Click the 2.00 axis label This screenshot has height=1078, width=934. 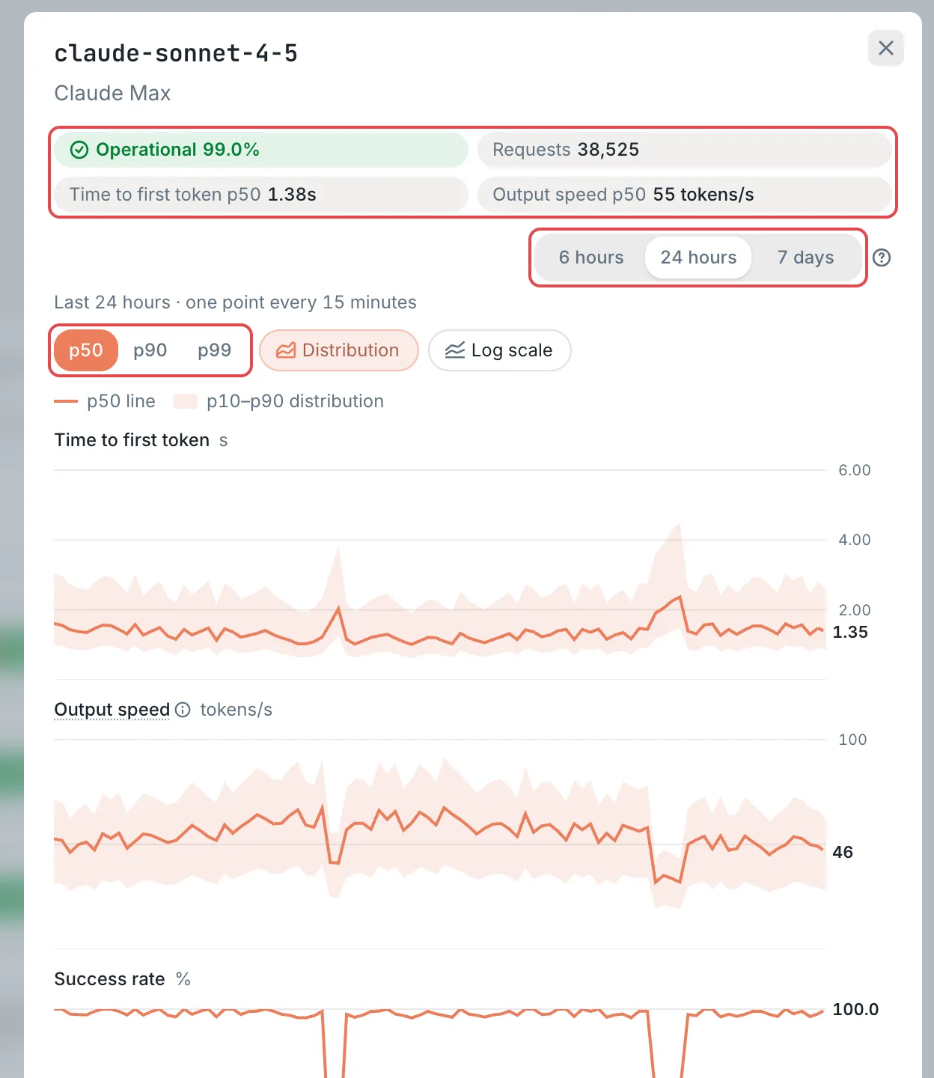pyautogui.click(x=855, y=610)
